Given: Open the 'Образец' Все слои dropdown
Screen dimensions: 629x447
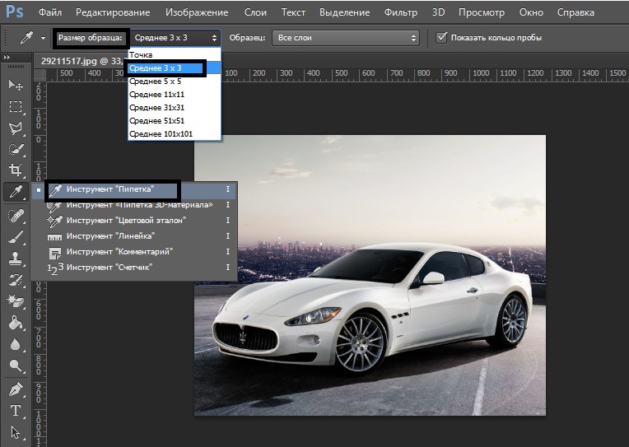Looking at the screenshot, I should (346, 38).
